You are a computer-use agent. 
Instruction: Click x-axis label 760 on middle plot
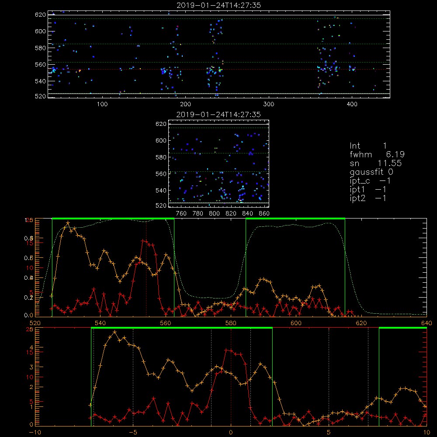(181, 214)
